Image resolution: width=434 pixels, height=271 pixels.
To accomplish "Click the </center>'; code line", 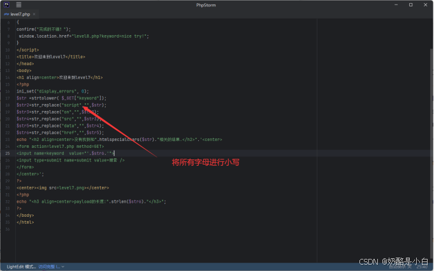I will (30, 174).
